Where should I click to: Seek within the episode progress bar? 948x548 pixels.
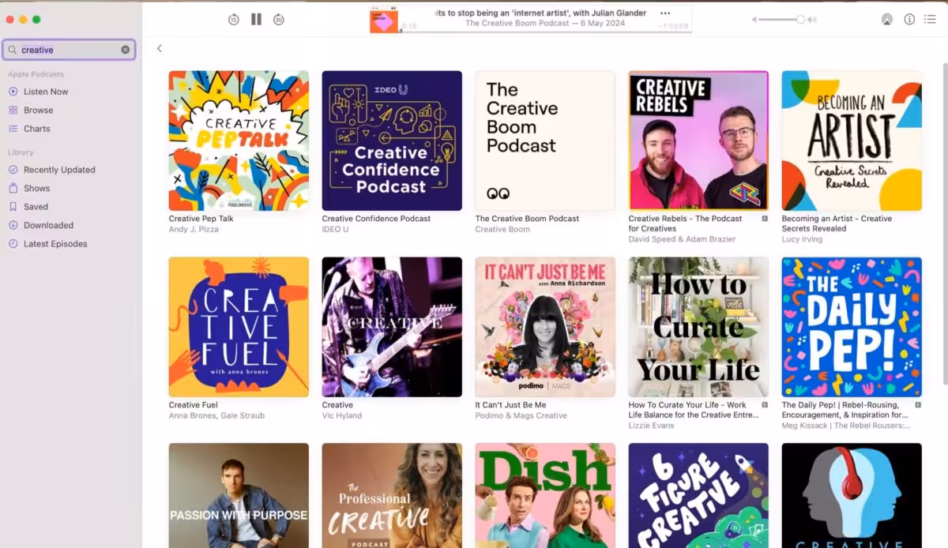(x=545, y=32)
